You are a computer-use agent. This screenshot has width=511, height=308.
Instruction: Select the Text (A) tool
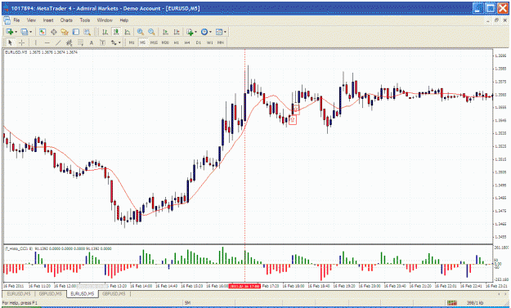[92, 42]
